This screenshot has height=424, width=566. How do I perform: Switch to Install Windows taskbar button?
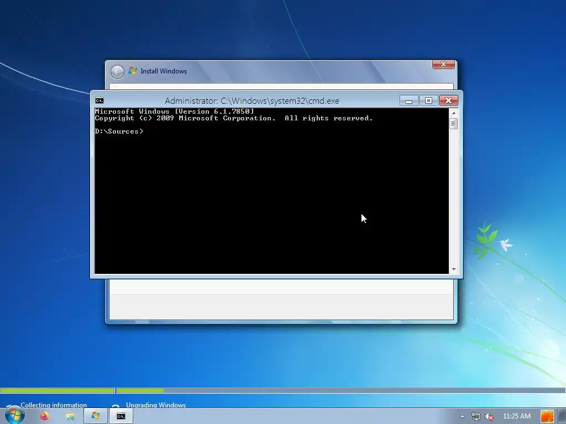click(x=95, y=416)
